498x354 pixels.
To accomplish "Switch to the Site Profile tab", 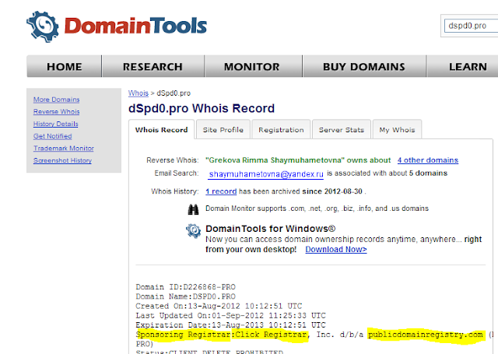I will [x=223, y=129].
